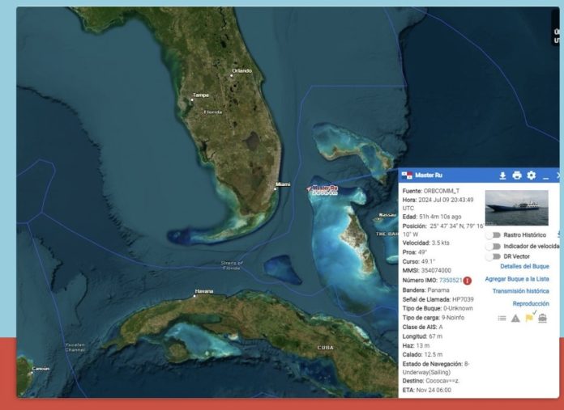Open settings gear in Master Ru panel
The image size is (564, 410).
point(532,175)
